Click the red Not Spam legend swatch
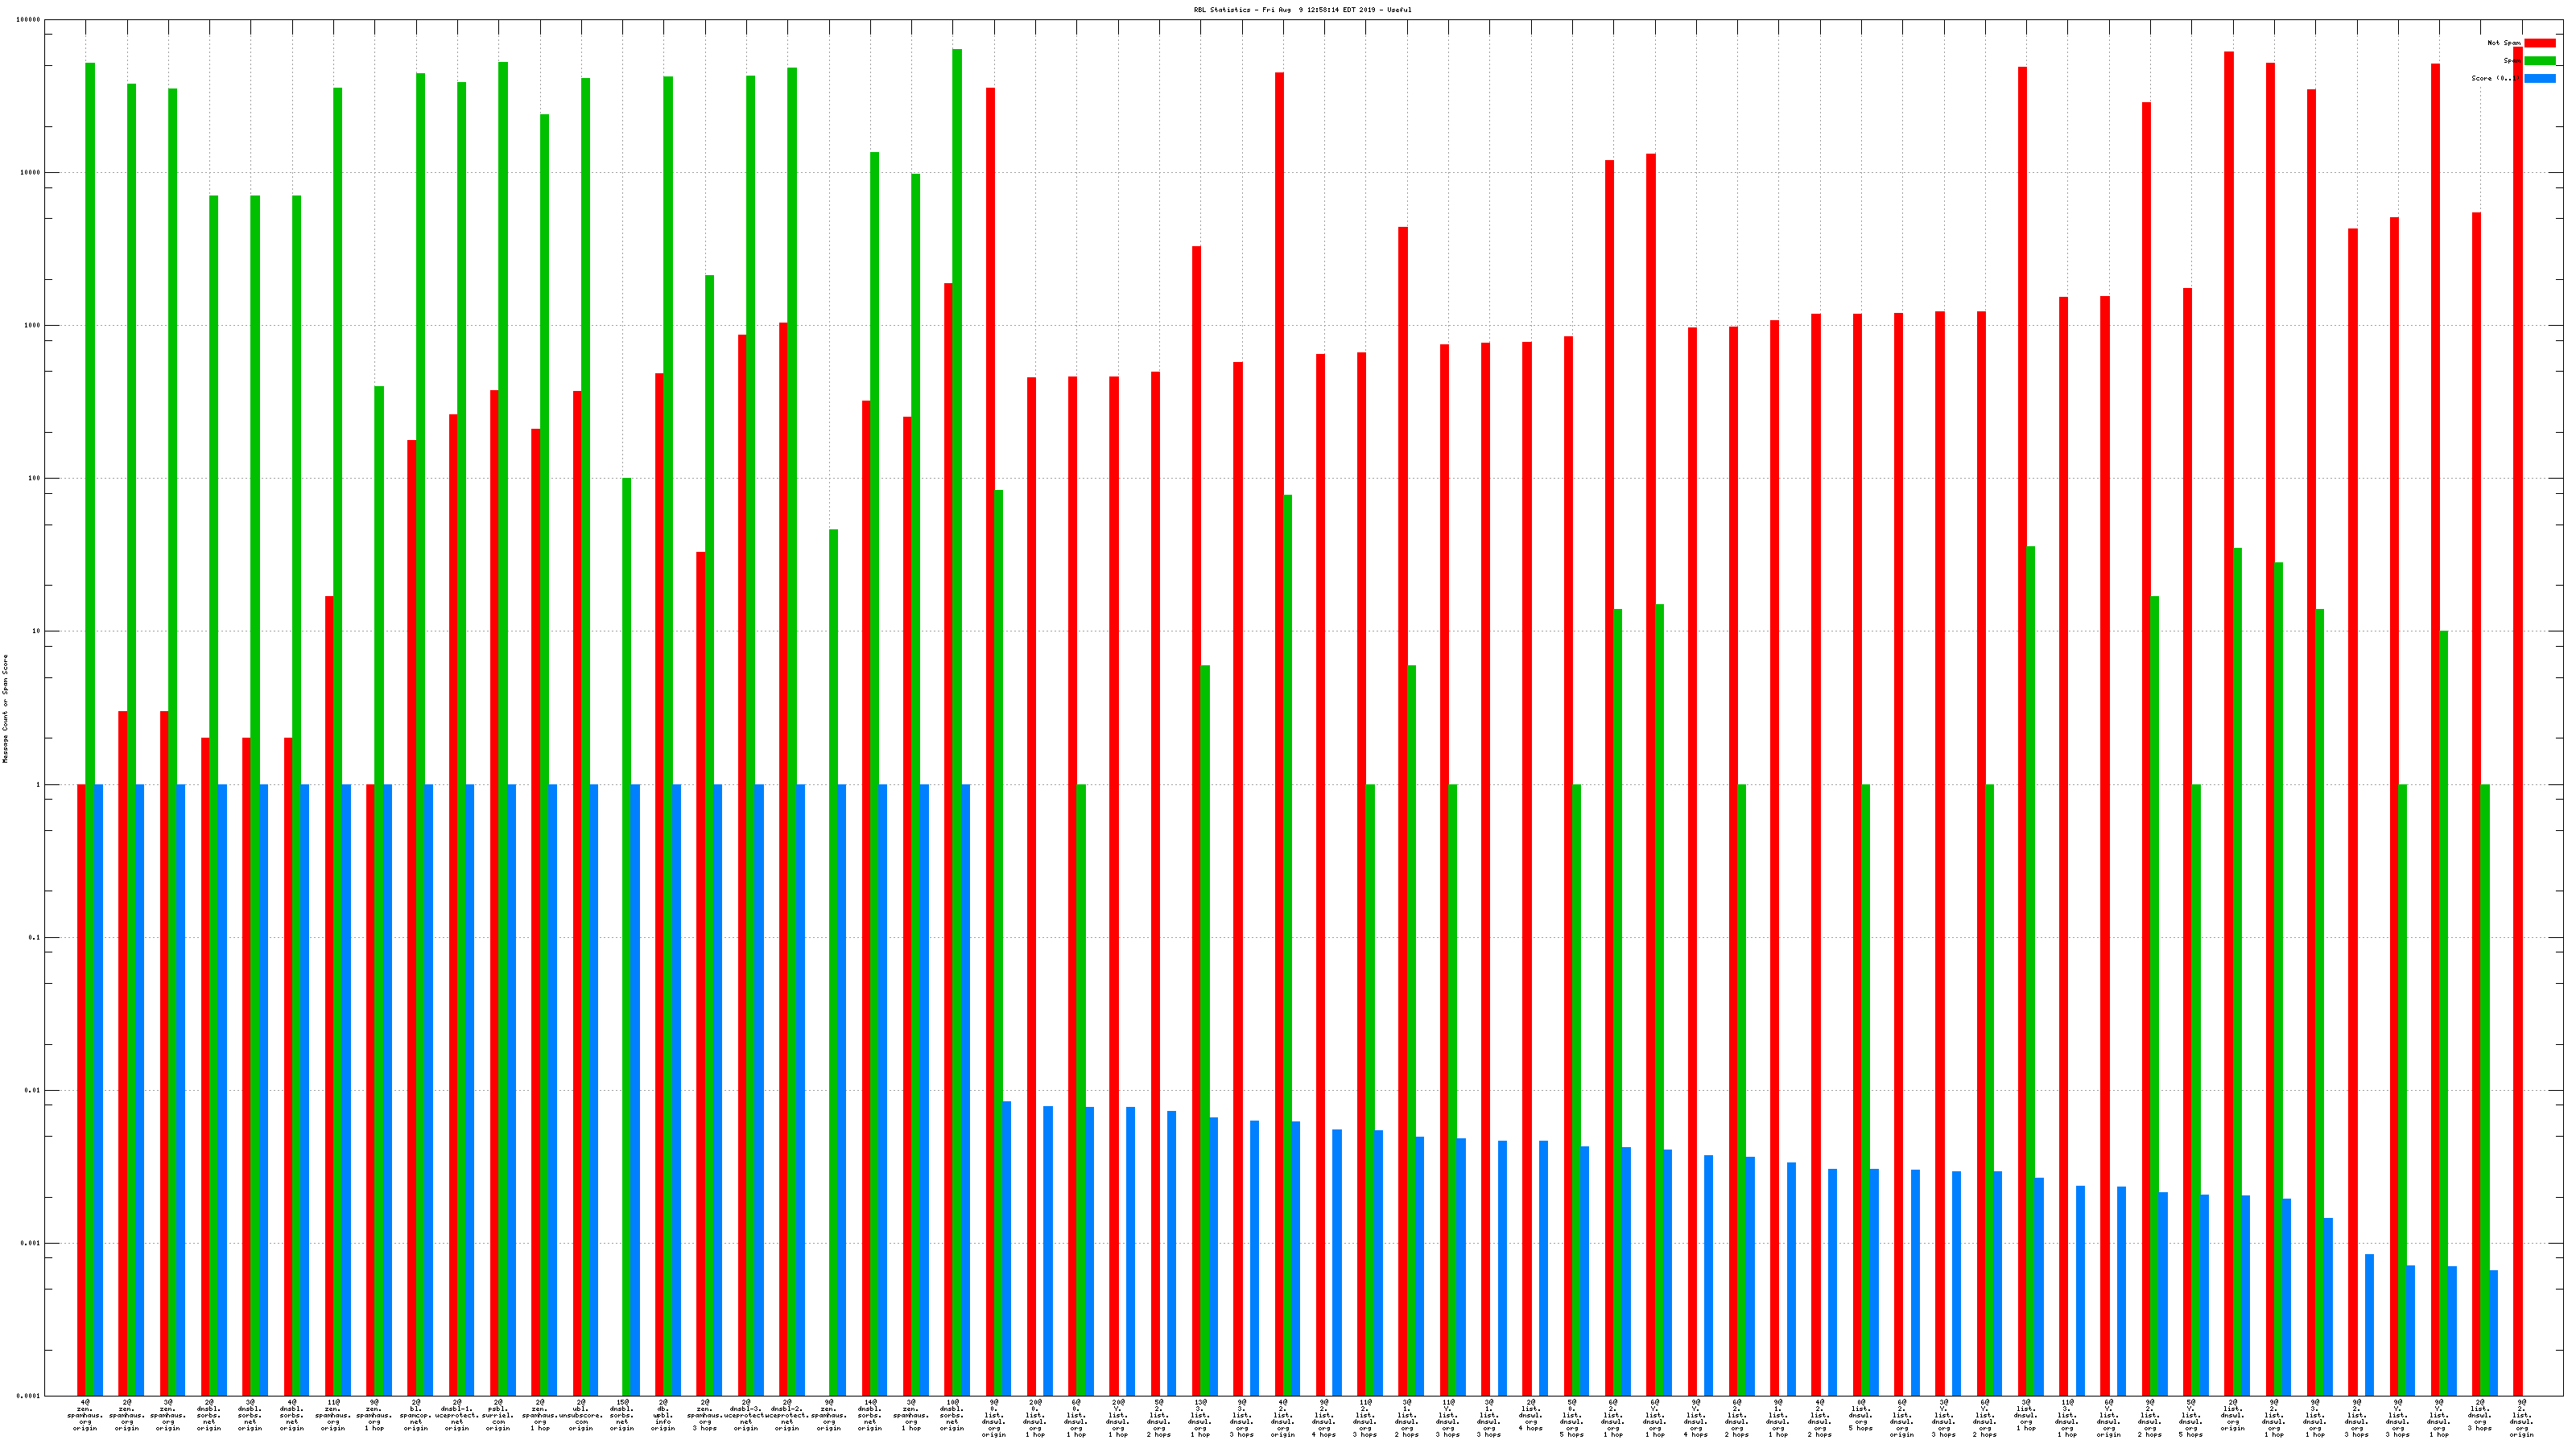2576x1448 pixels. click(x=2540, y=43)
